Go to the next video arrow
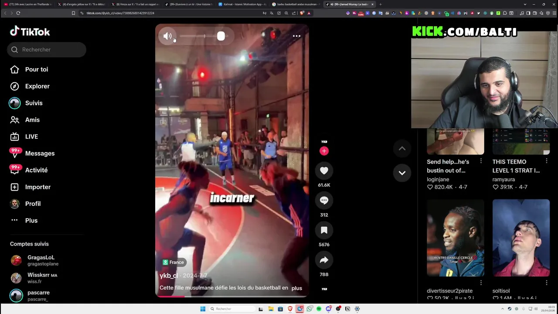558x314 pixels. click(x=402, y=173)
